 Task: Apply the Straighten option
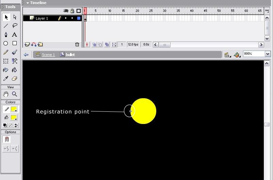click(x=15, y=149)
